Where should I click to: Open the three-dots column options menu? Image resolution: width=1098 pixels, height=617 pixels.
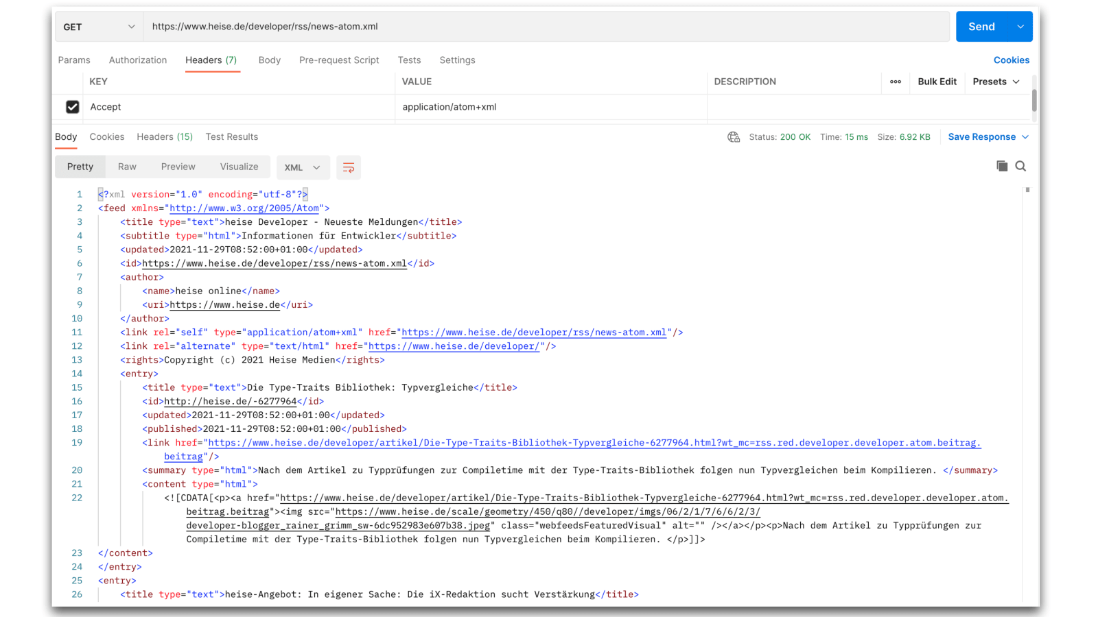click(x=896, y=82)
